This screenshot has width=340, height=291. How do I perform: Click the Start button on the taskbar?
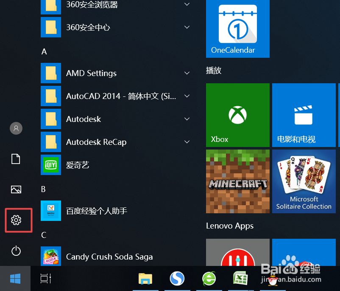point(15,278)
